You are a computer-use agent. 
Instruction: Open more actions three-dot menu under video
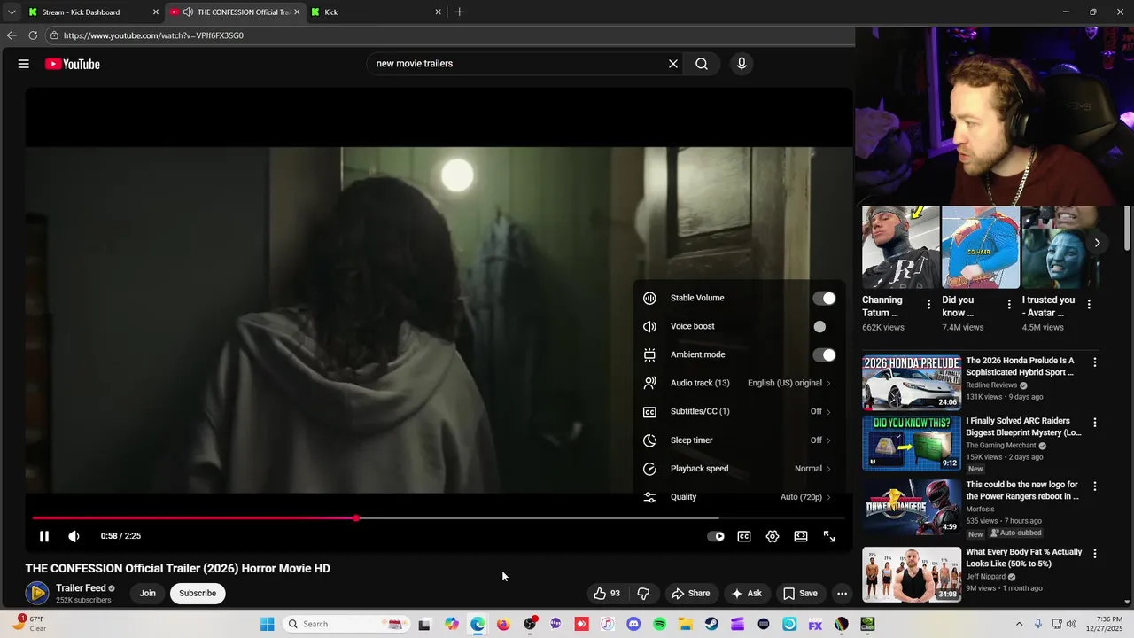click(x=843, y=594)
